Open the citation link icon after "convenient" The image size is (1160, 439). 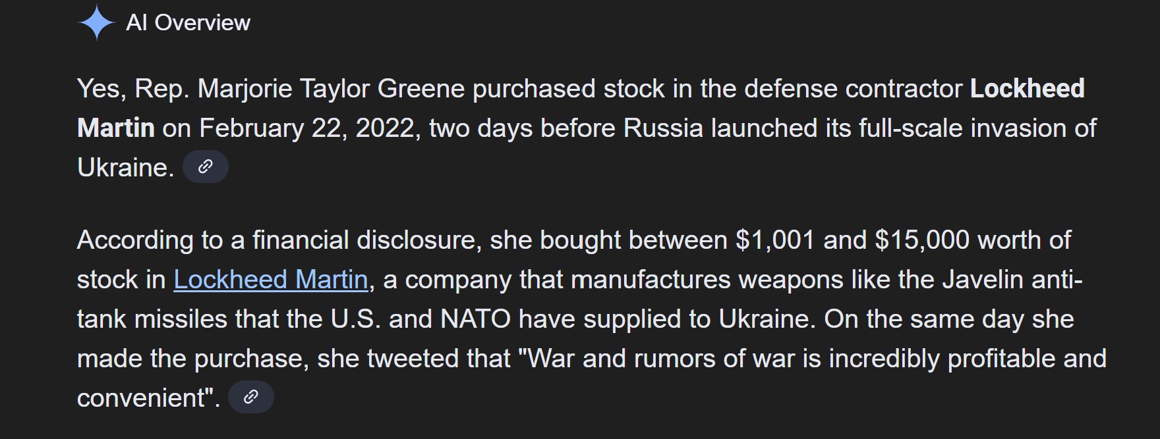(x=250, y=397)
